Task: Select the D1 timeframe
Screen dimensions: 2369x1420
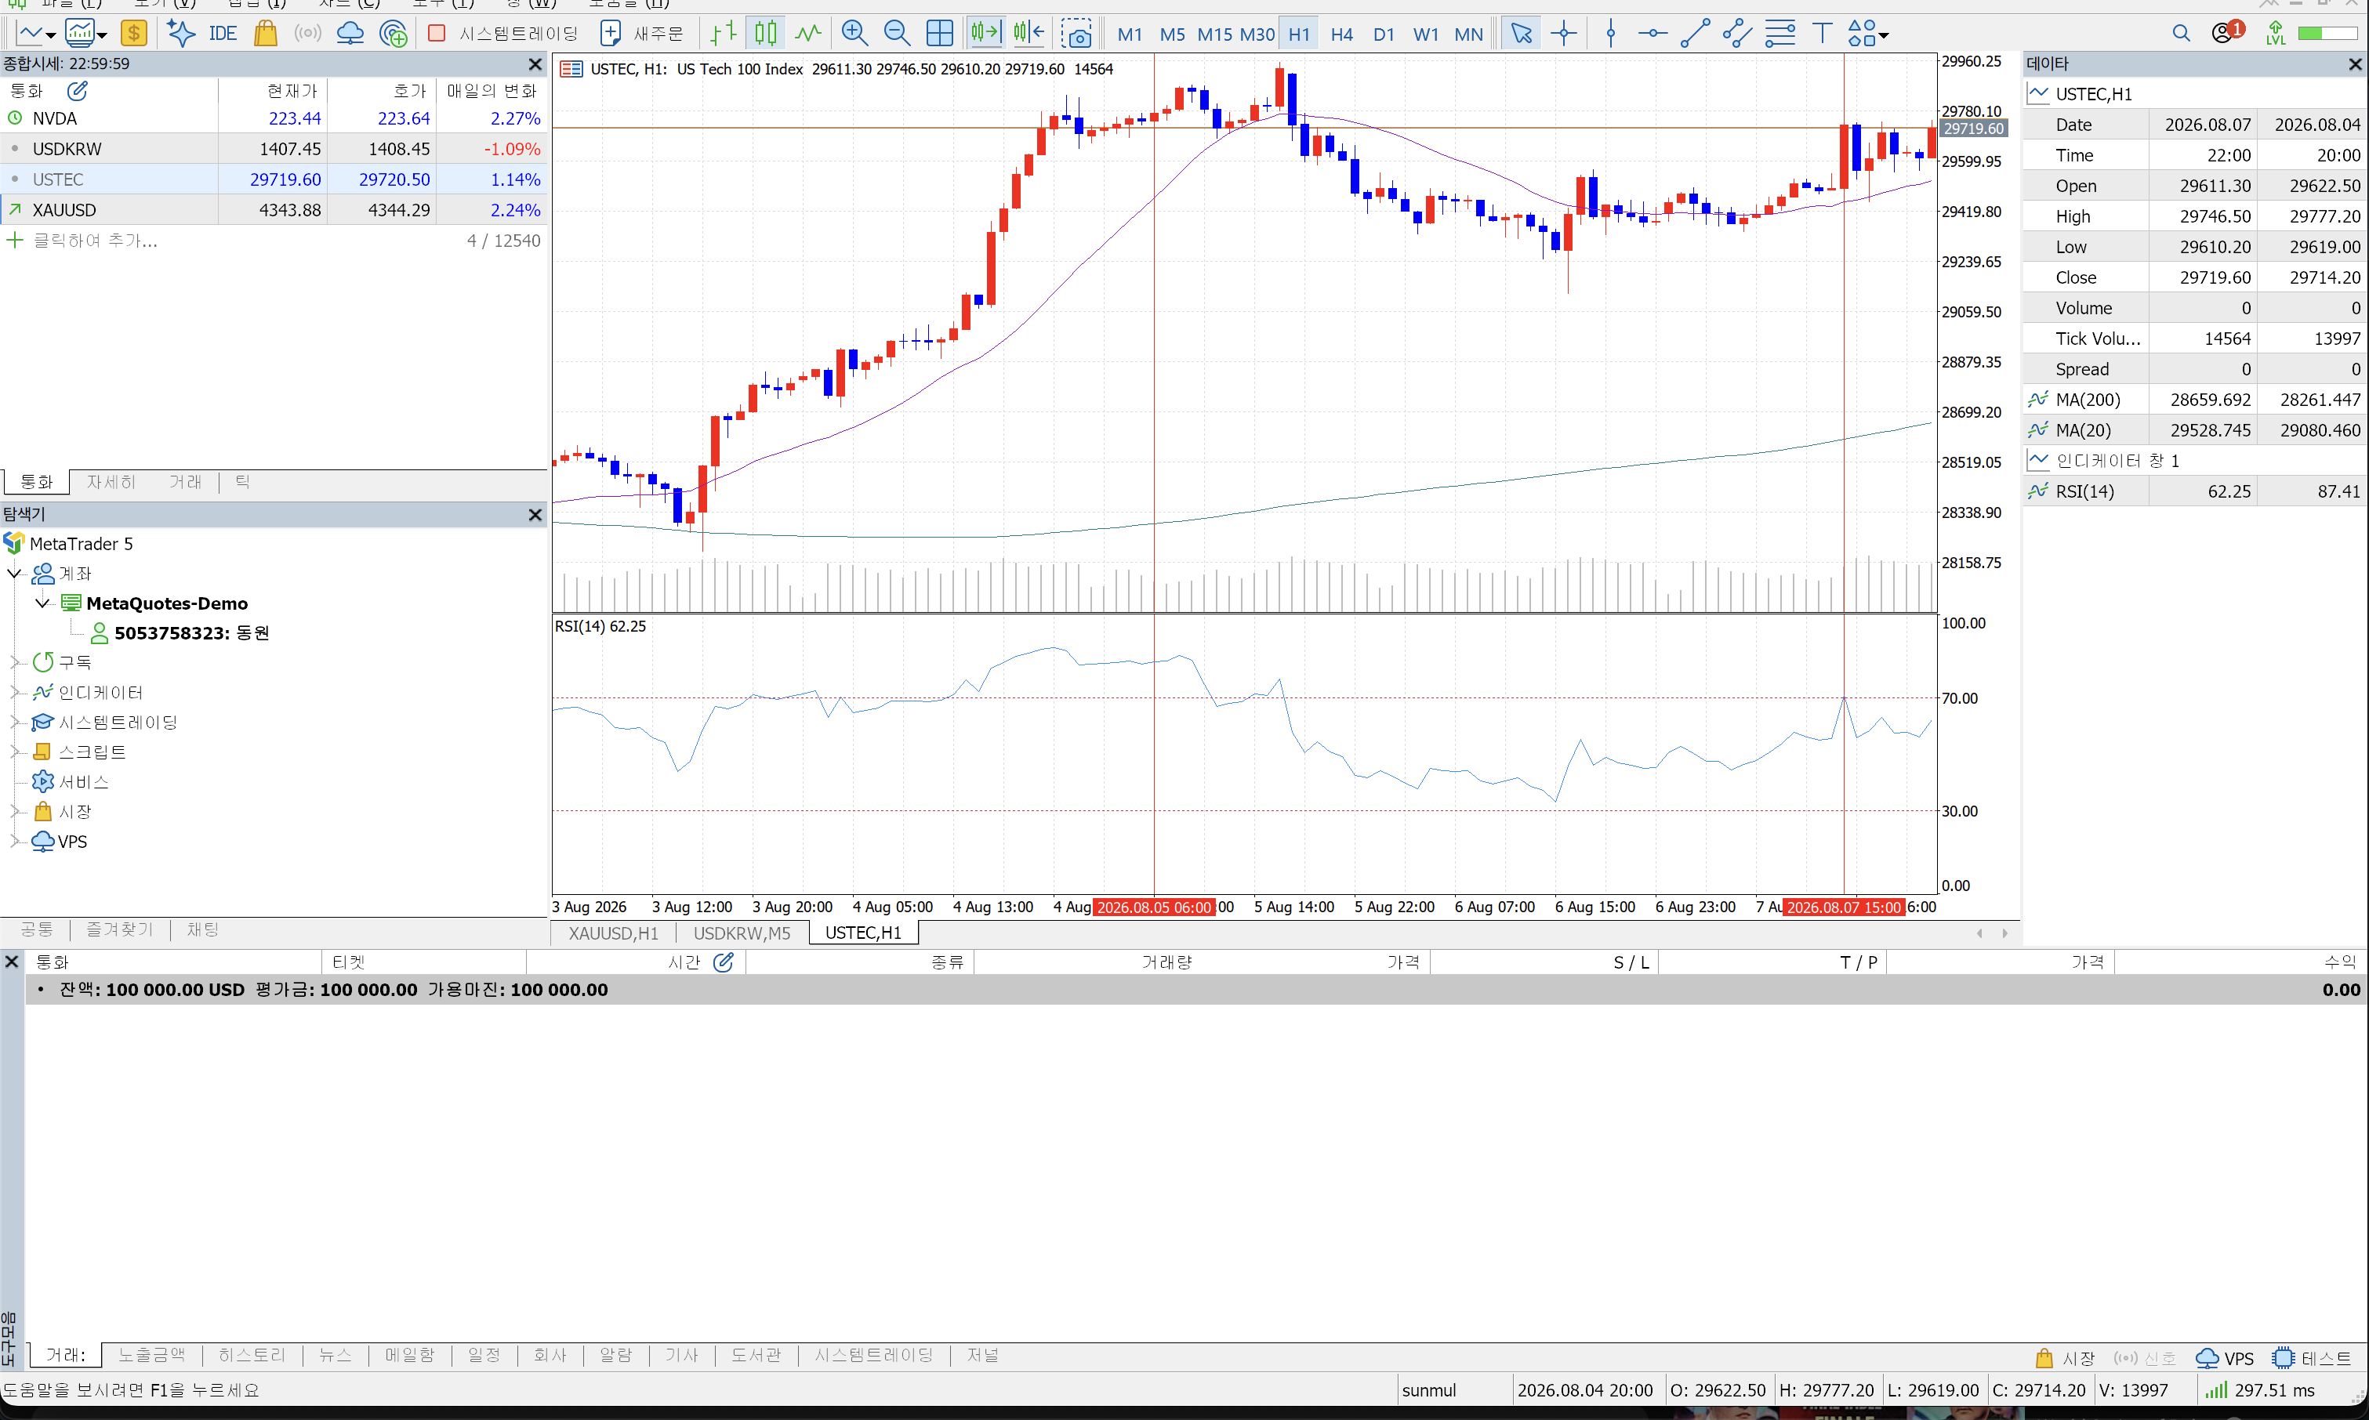Action: click(1383, 34)
